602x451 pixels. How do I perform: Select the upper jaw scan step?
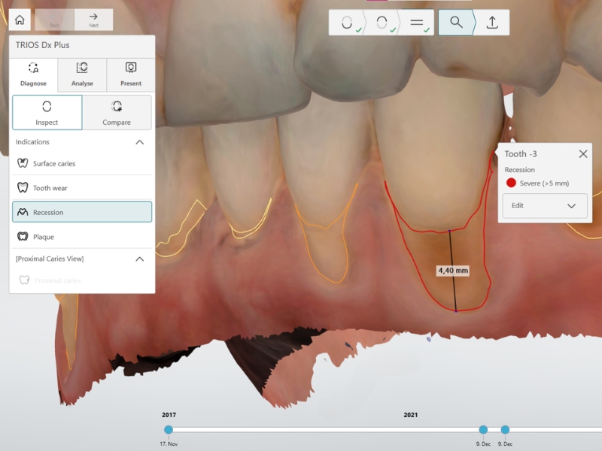coord(382,23)
